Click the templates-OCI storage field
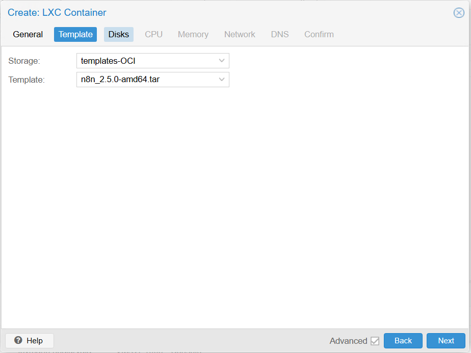The height and width of the screenshot is (353, 471). click(146, 61)
